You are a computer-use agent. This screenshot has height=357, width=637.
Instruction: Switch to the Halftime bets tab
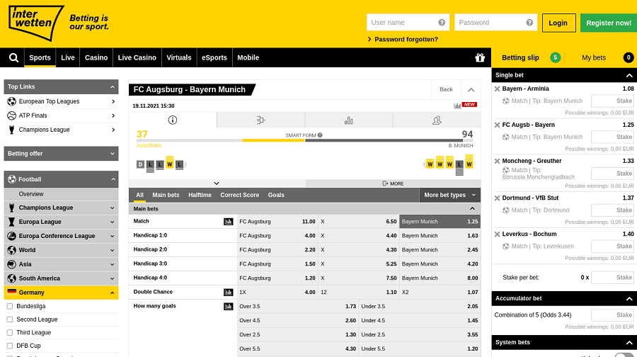pyautogui.click(x=200, y=195)
